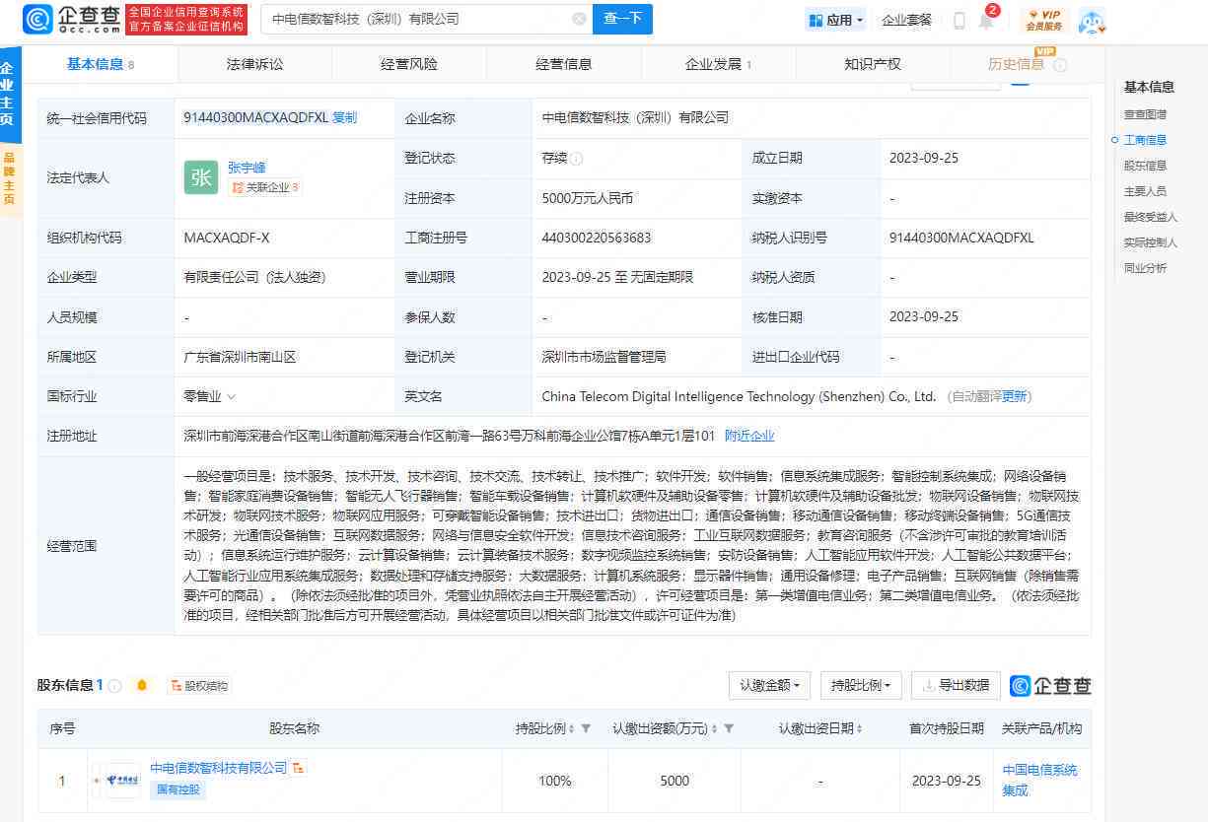Click 5000万元人民币 registered capital value
The height and width of the screenshot is (822, 1208).
588,198
